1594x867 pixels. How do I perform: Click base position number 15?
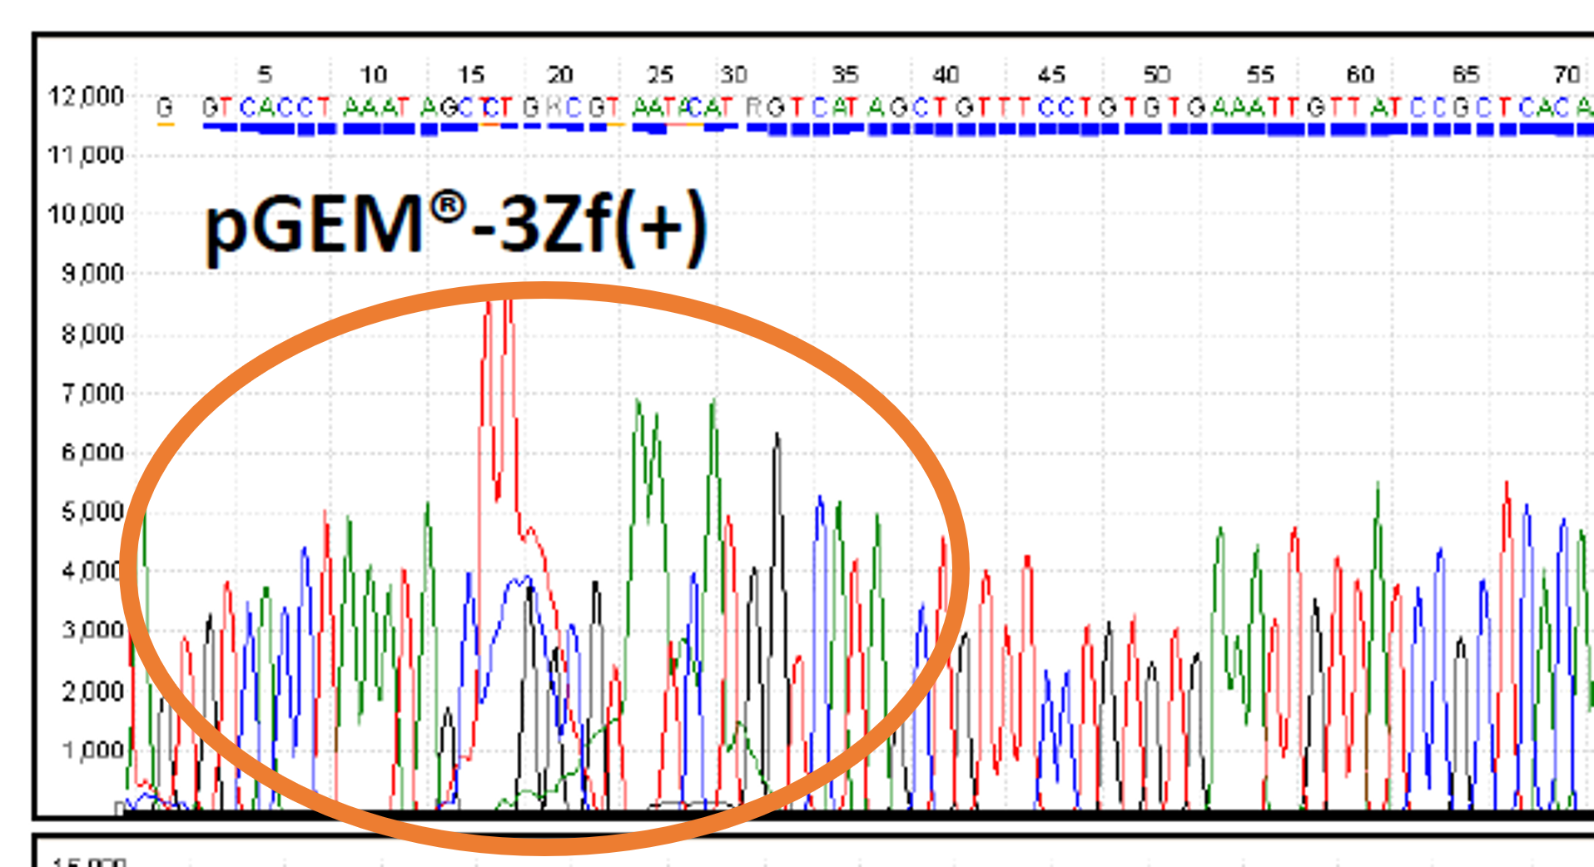coord(471,75)
